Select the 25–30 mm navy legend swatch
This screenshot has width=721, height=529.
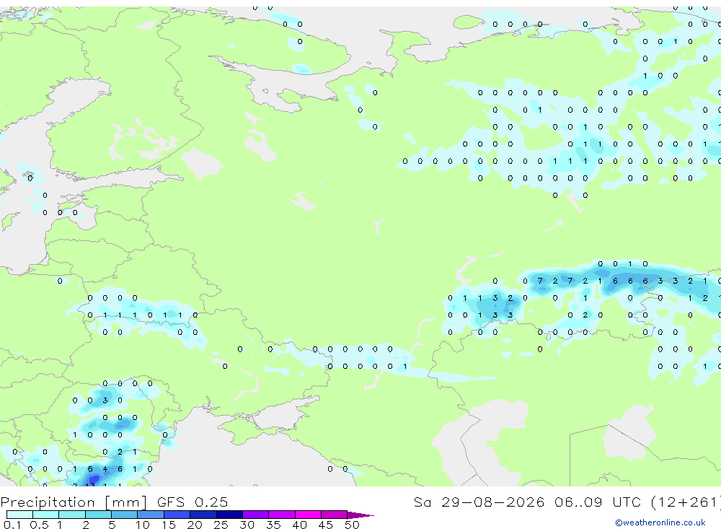click(x=229, y=515)
